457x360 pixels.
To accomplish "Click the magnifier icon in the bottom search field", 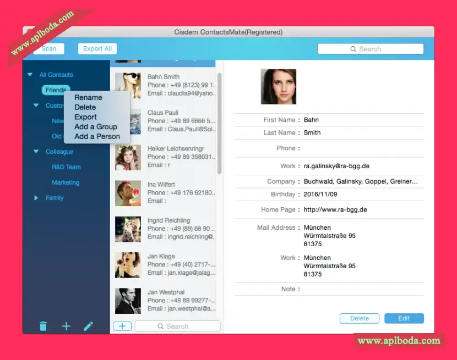I will 161,326.
